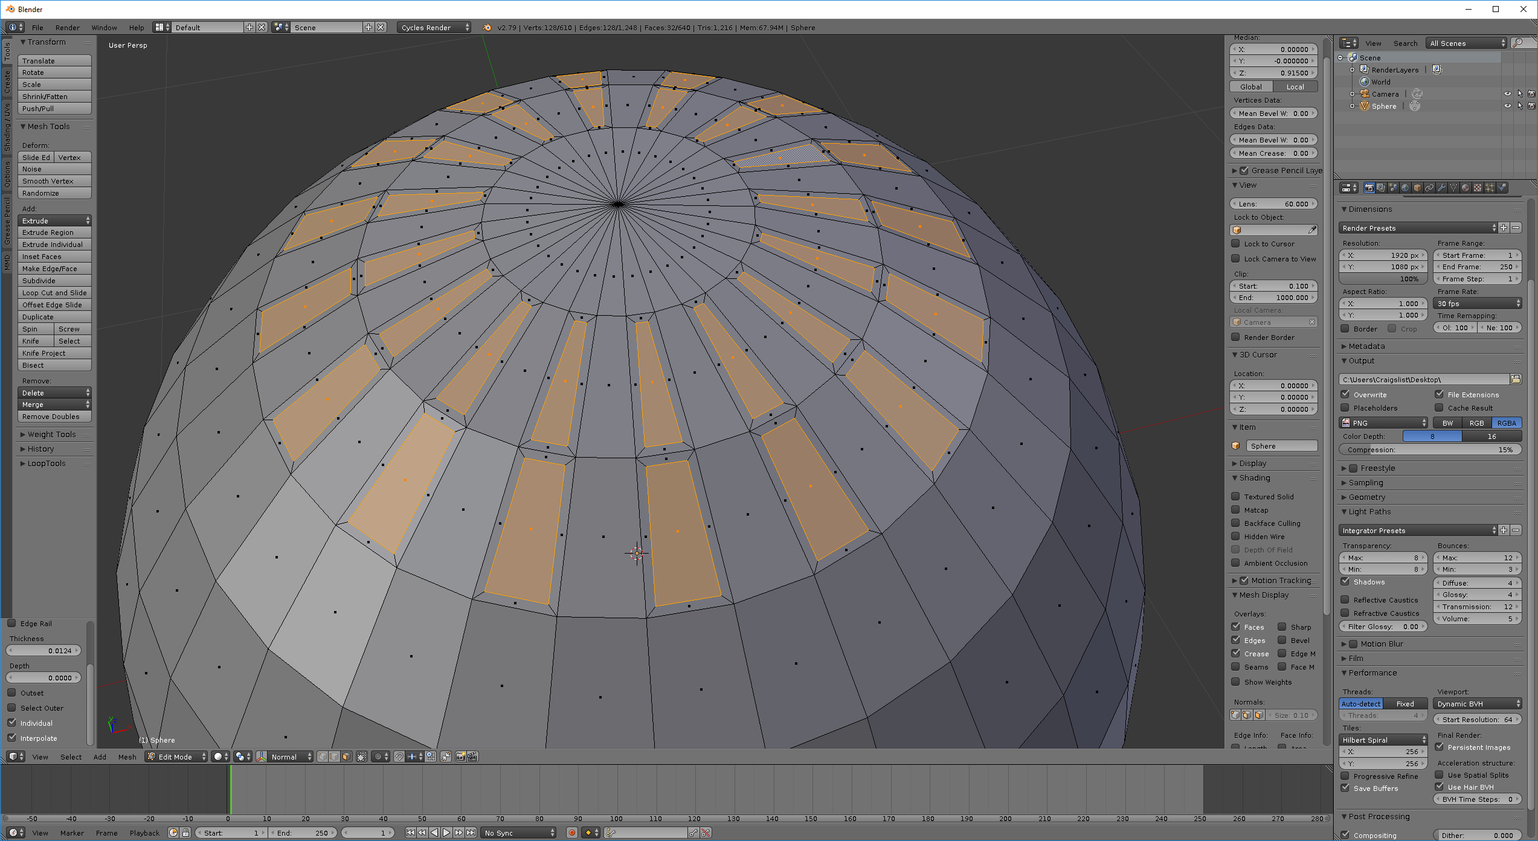Toggle Camera visibility eye in outliner
This screenshot has width=1538, height=841.
coord(1507,94)
